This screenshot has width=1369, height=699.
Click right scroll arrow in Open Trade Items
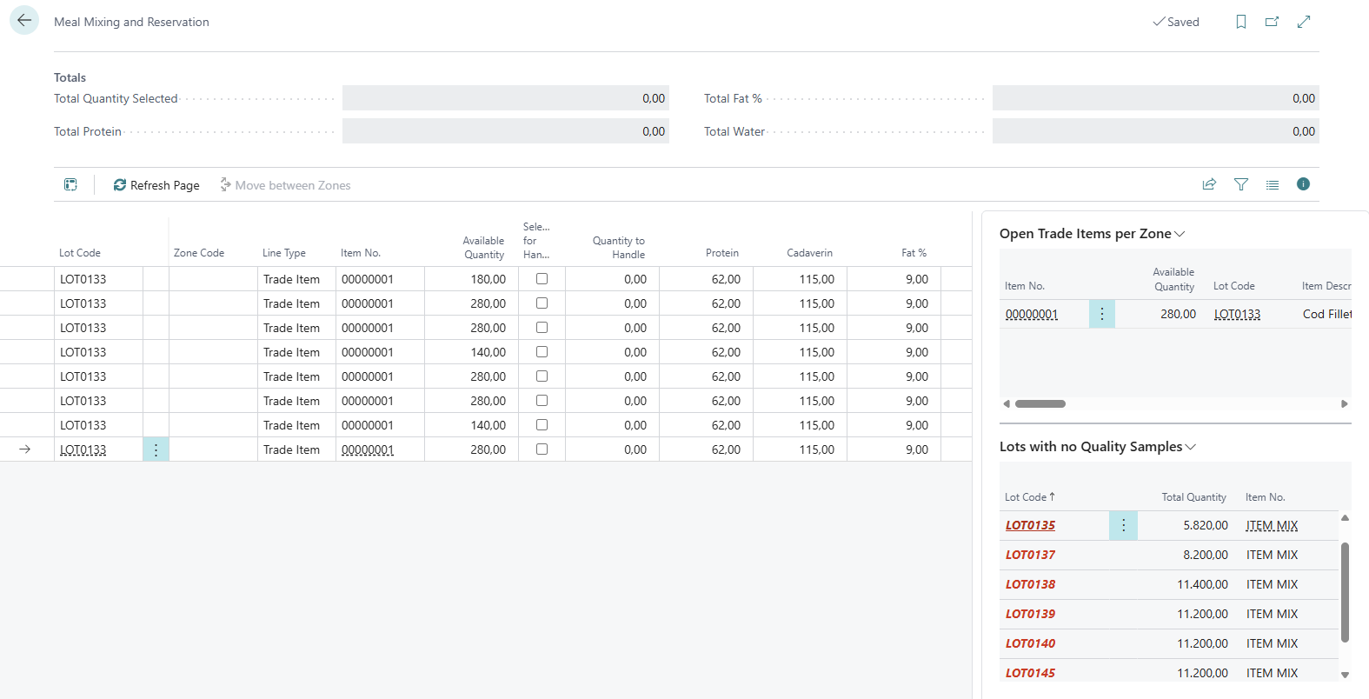[x=1344, y=403]
